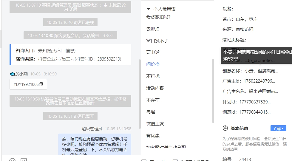Select the 去哪拍 quick phrase
This screenshot has width=292, height=161.
coord(153,29)
